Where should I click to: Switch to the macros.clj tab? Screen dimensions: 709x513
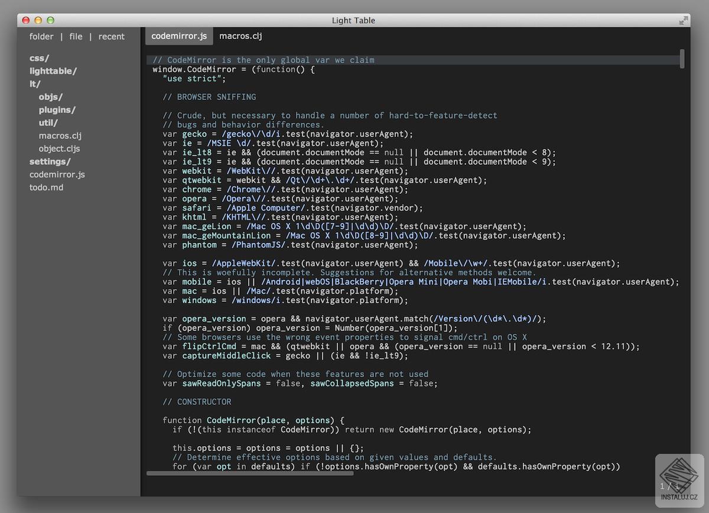coord(240,36)
